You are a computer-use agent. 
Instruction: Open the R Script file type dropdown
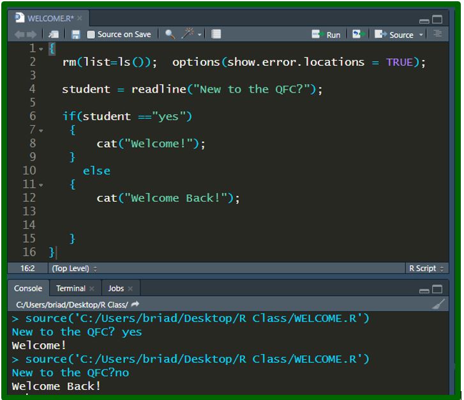click(426, 268)
